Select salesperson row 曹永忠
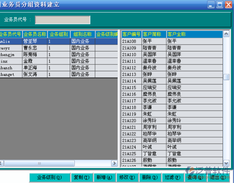Image resolution: width=234 pixels, height=183 pixels. coord(35,48)
